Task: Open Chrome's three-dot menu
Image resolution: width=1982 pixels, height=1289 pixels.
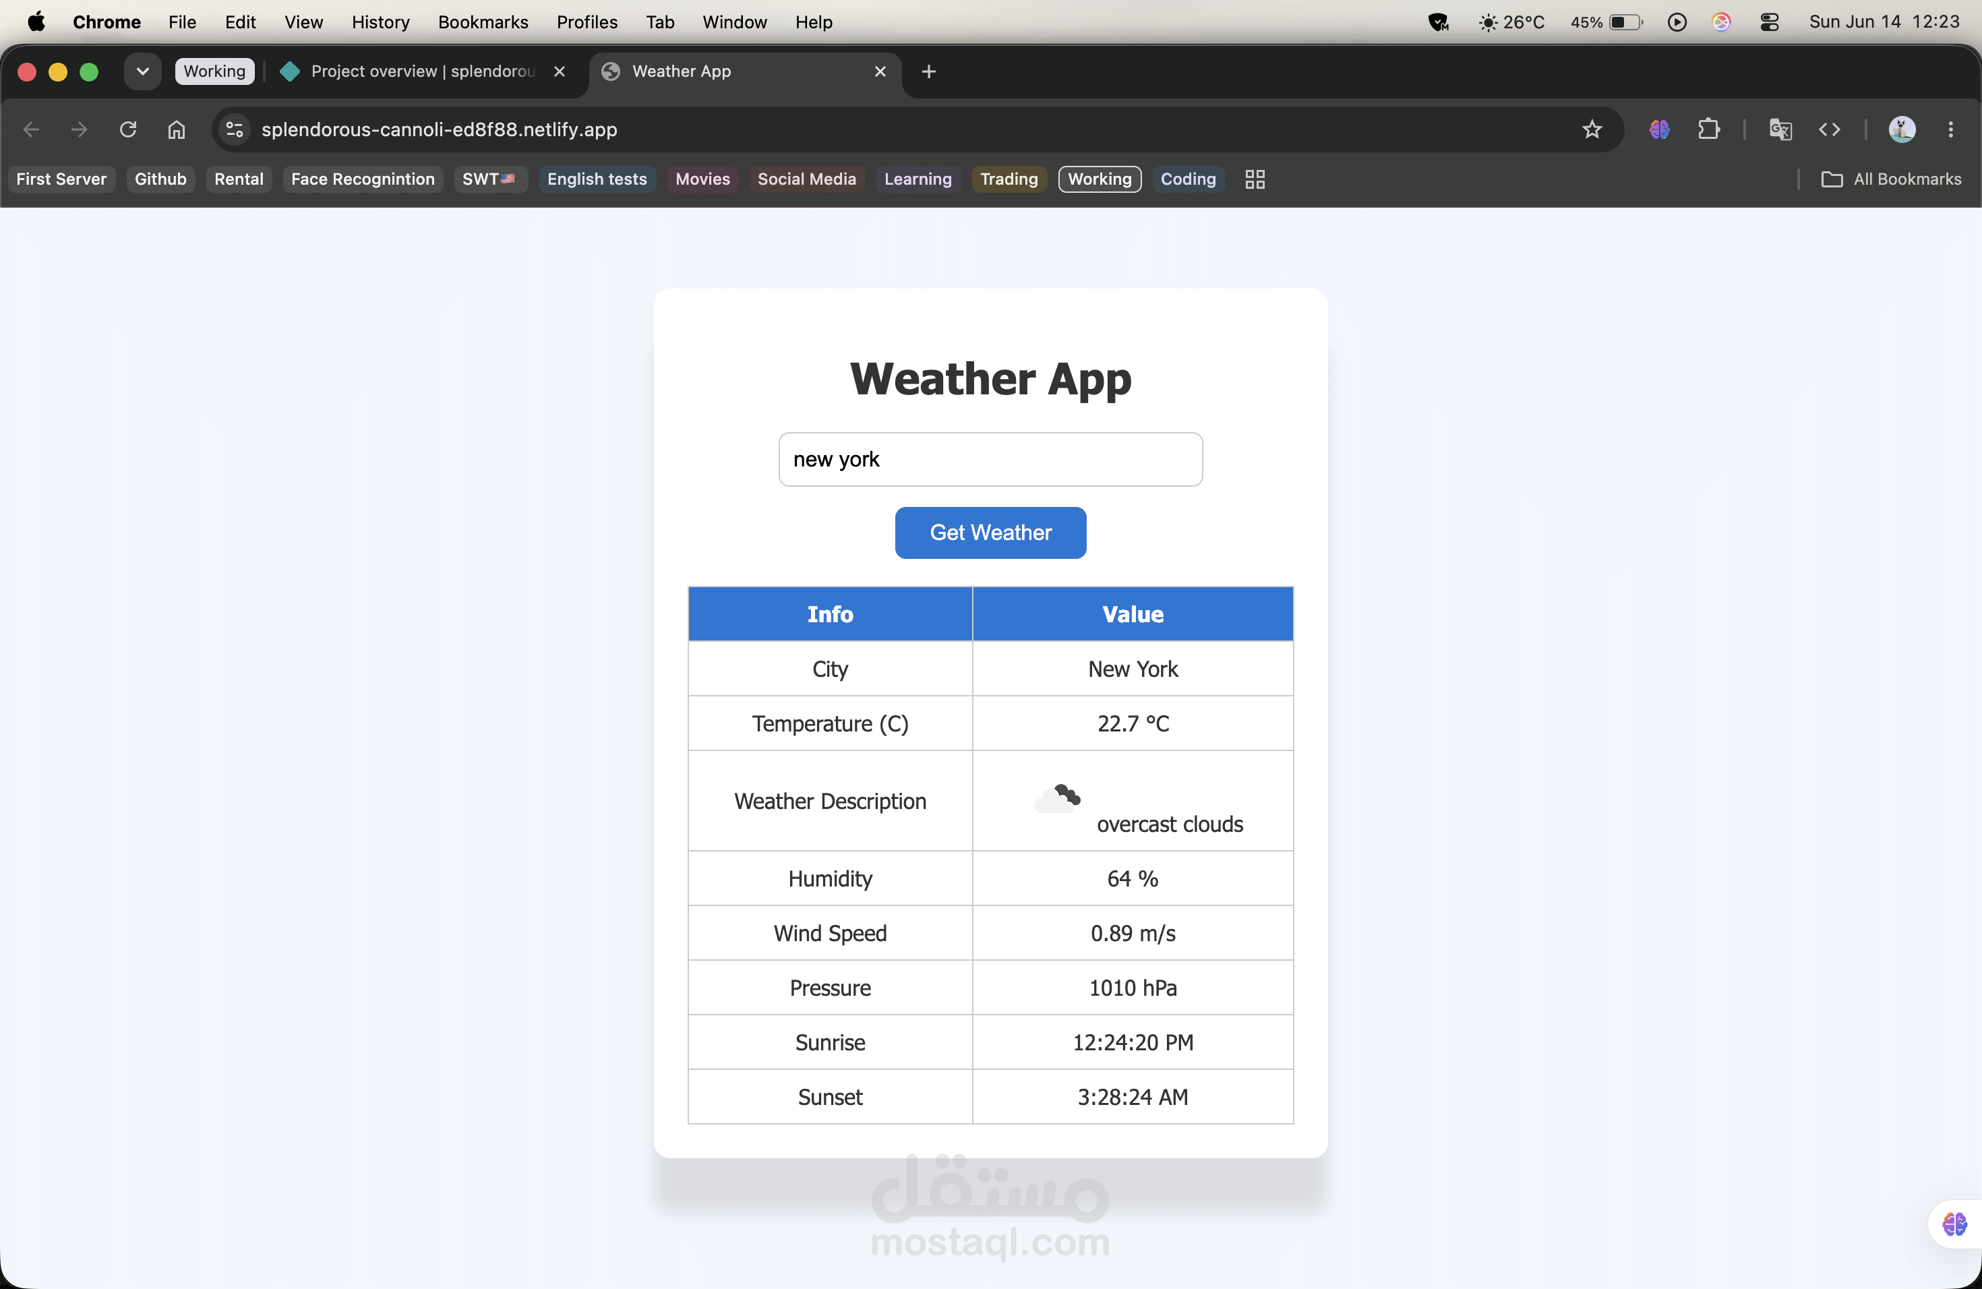Action: tap(1950, 129)
